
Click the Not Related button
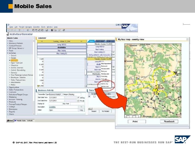(x=105, y=111)
